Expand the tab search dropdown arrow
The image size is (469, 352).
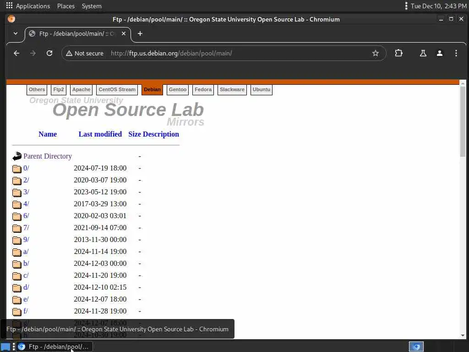pyautogui.click(x=16, y=33)
